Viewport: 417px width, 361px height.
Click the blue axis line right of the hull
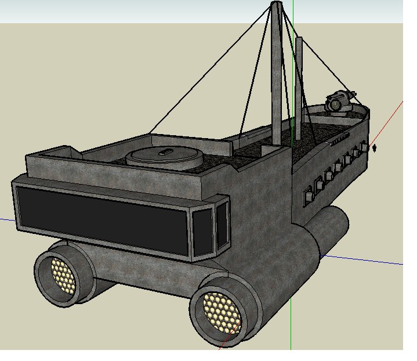coord(371,261)
